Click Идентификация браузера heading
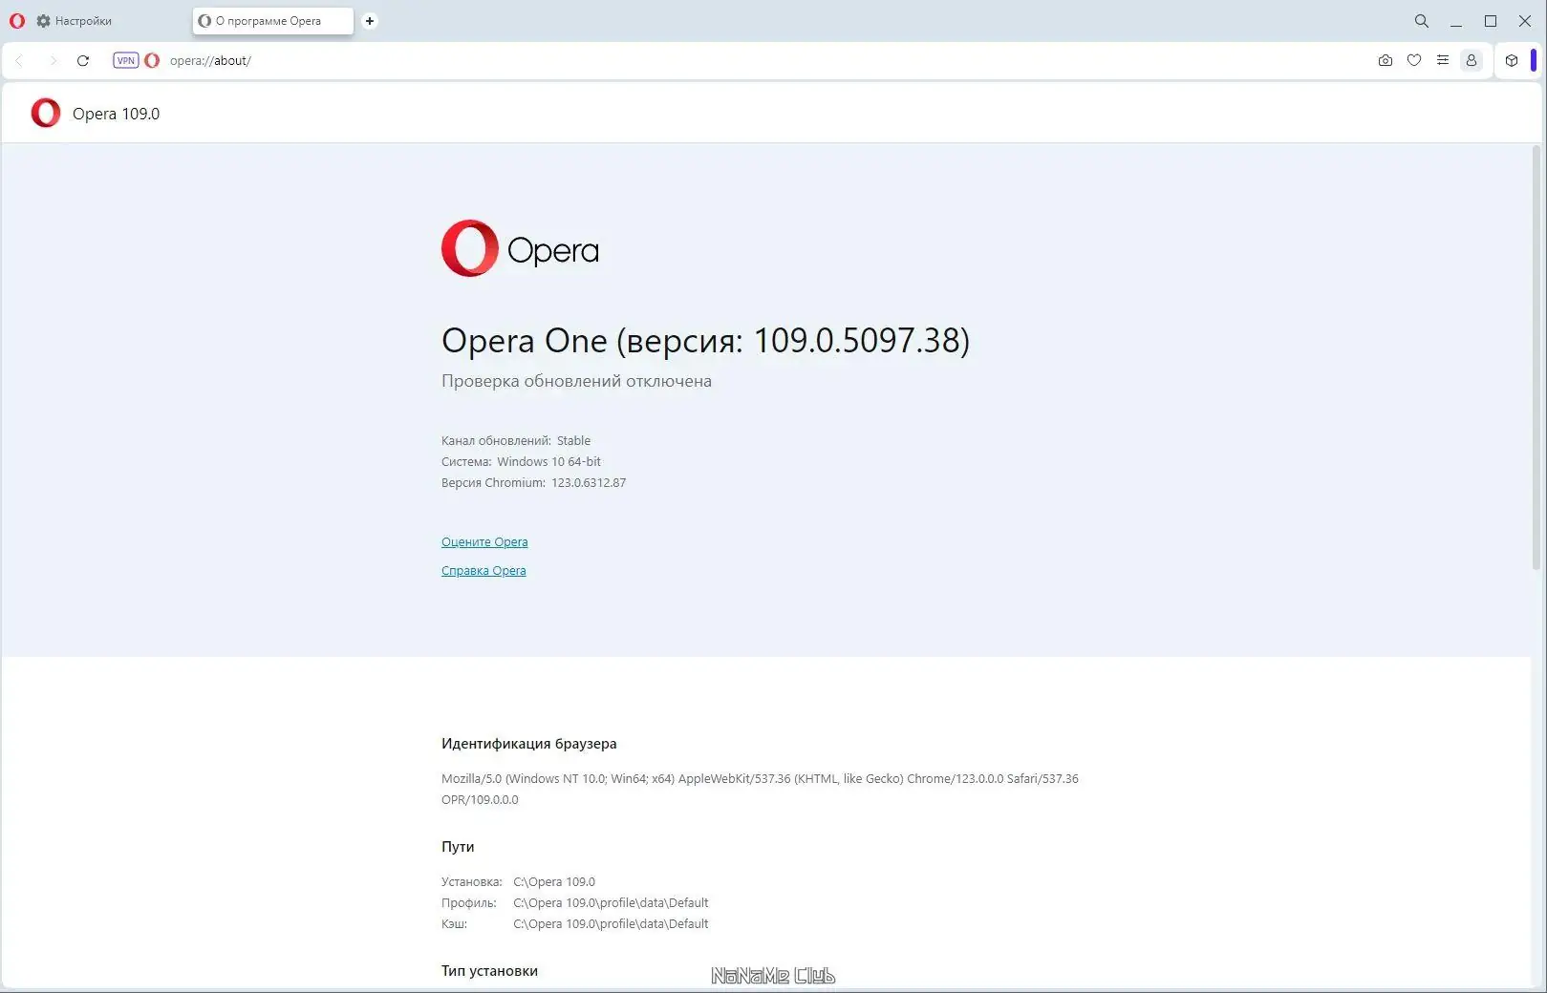 click(x=528, y=743)
